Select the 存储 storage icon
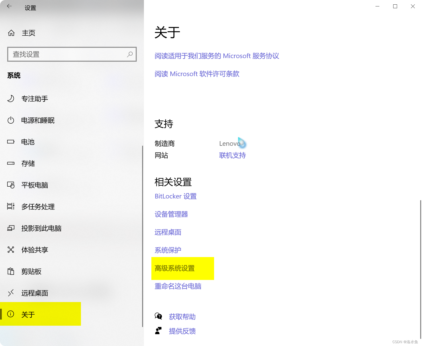 coord(11,163)
